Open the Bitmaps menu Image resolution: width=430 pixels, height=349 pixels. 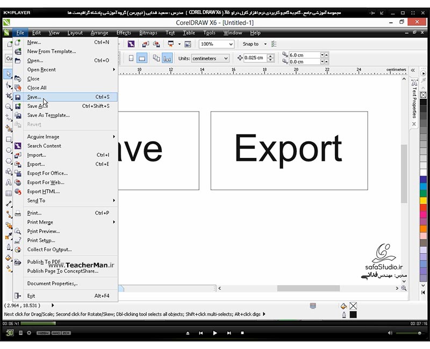coord(148,33)
